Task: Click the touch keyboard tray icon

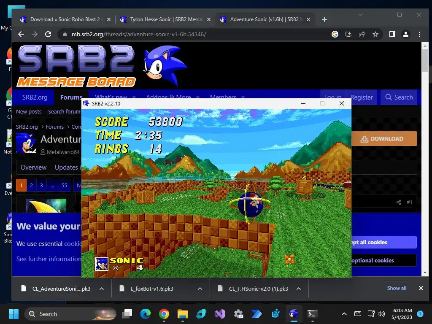Action: tap(358, 314)
